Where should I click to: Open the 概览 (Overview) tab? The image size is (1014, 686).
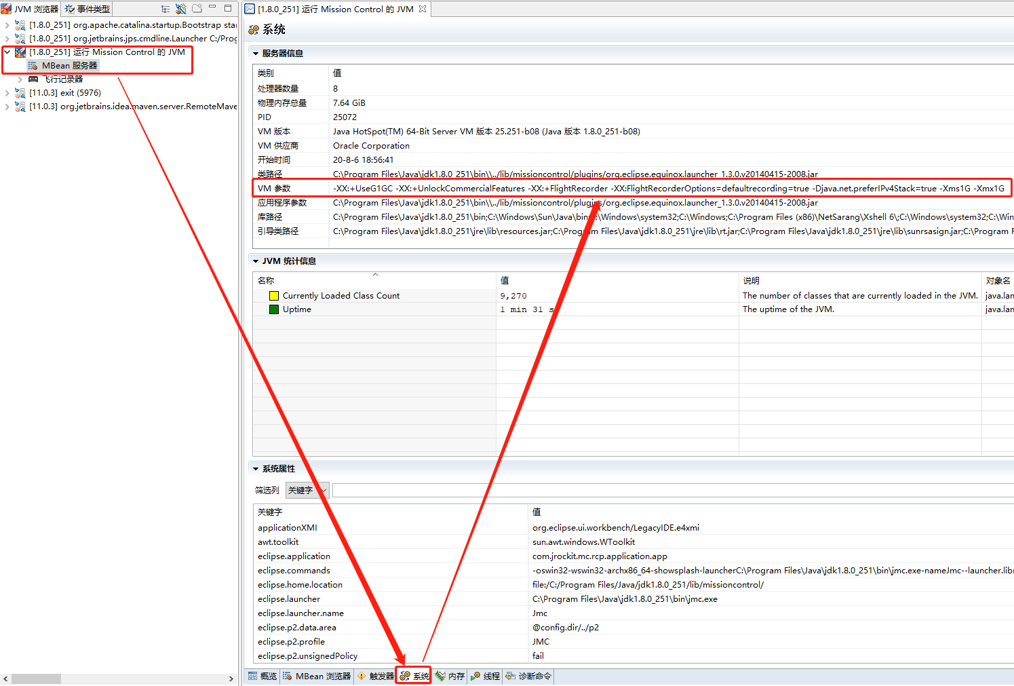[x=262, y=676]
